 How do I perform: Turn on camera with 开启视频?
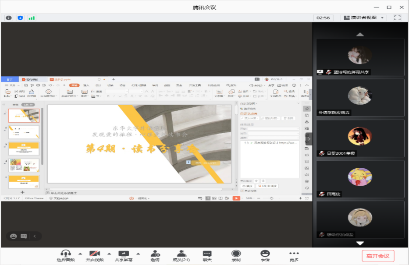coord(95,255)
